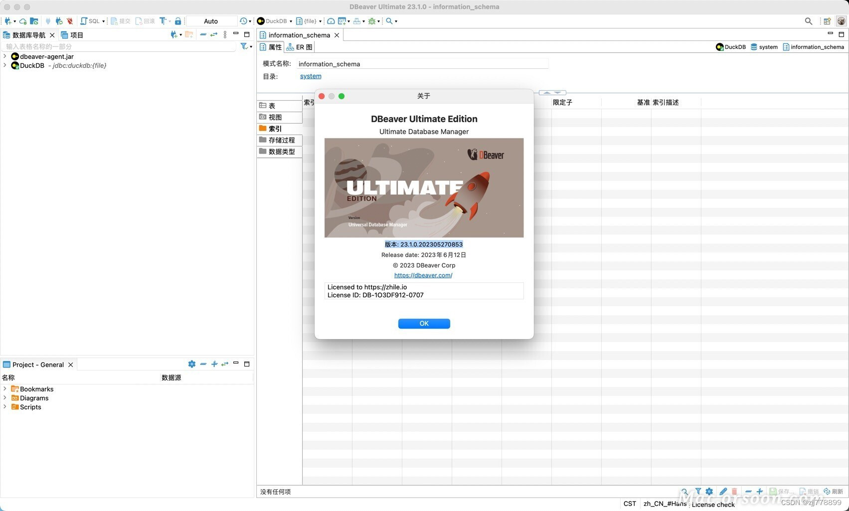Viewport: 849px width, 511px height.
Task: Click the transaction lock icon
Action: click(x=178, y=21)
